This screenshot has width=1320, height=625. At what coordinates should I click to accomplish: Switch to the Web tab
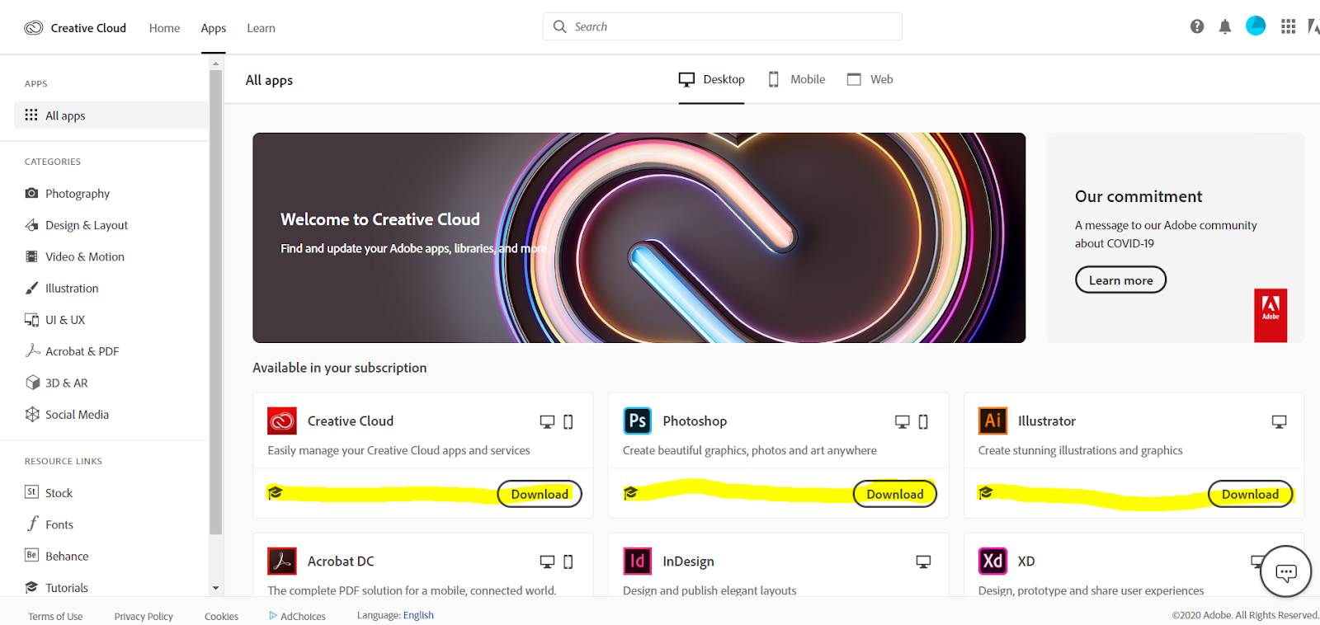click(x=870, y=79)
